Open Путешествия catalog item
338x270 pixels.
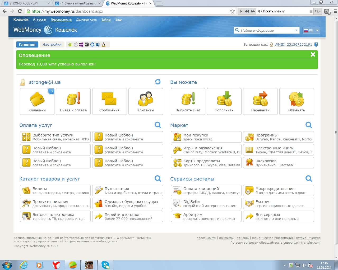click(128, 191)
